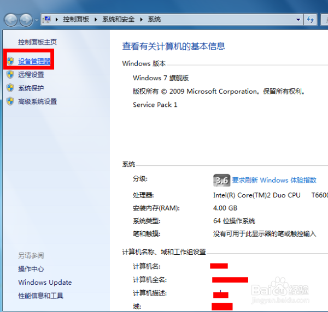Click 没有可用于此显示器的笔或触控输入 value
This screenshot has width=328, height=312.
pyautogui.click(x=265, y=234)
